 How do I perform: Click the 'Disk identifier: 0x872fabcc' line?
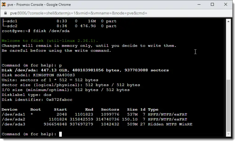click(x=37, y=100)
